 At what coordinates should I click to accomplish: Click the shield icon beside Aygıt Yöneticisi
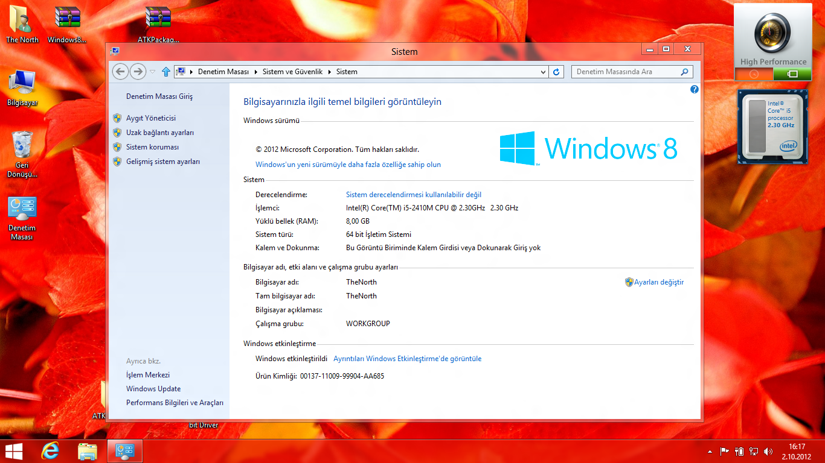(117, 118)
